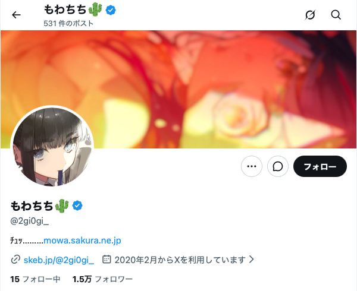Expand the 2020年2月 join date details chevron

(x=251, y=259)
